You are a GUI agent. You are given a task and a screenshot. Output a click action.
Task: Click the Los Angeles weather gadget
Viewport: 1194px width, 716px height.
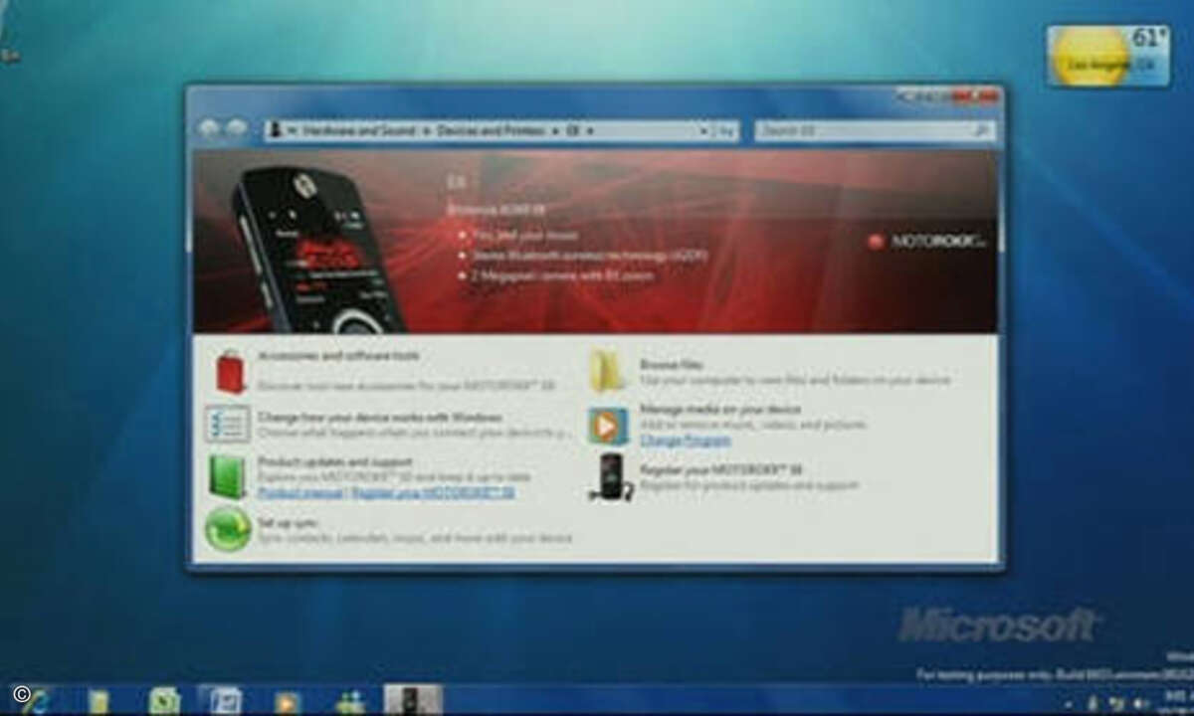(1107, 56)
